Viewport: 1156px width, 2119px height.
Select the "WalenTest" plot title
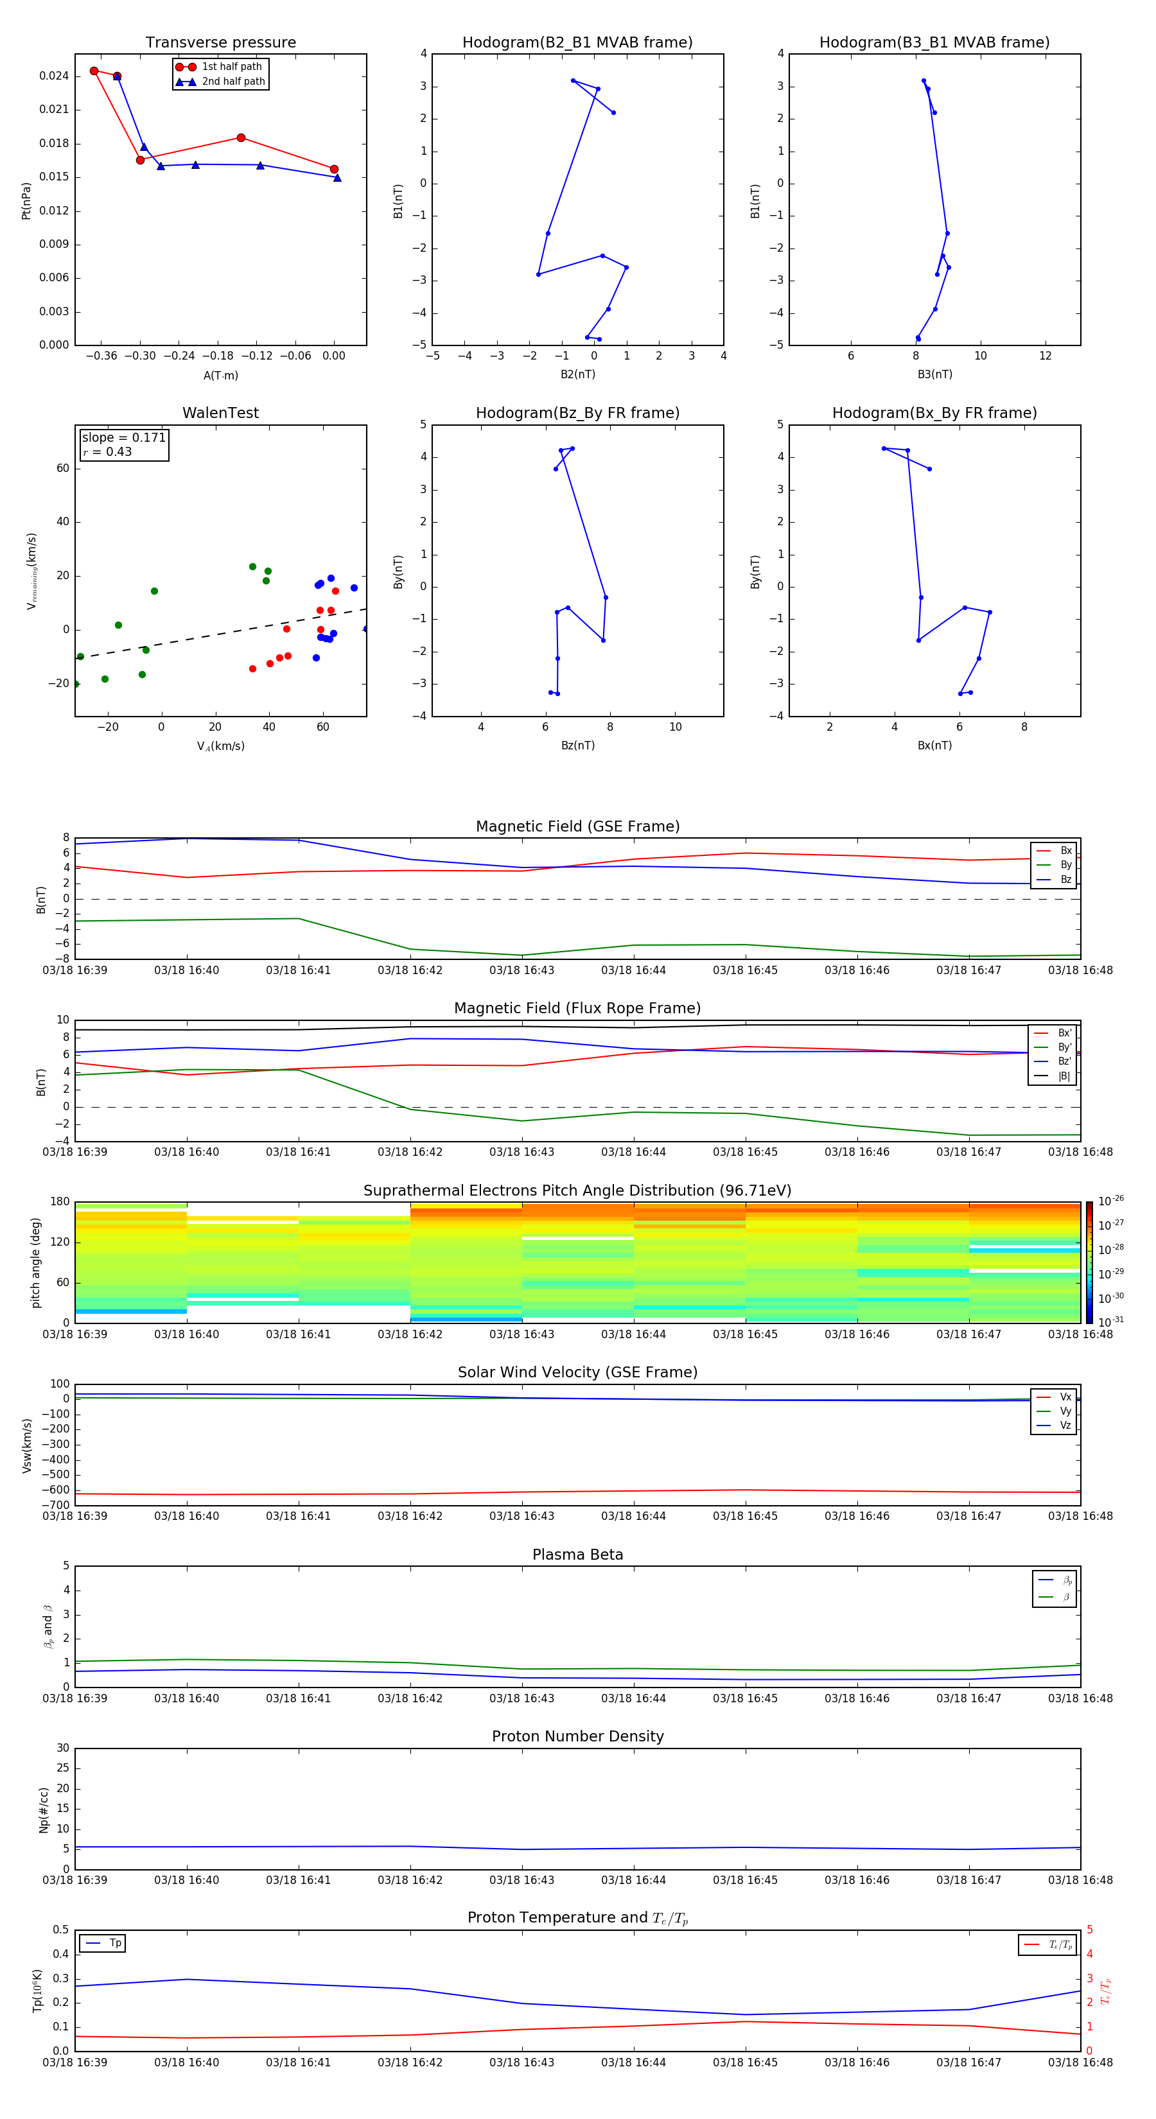[x=220, y=413]
